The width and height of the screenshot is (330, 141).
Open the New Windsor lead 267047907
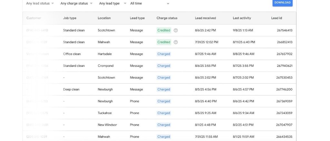point(284,125)
